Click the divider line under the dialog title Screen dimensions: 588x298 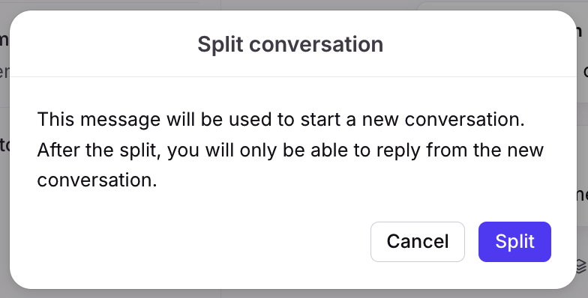point(292,76)
